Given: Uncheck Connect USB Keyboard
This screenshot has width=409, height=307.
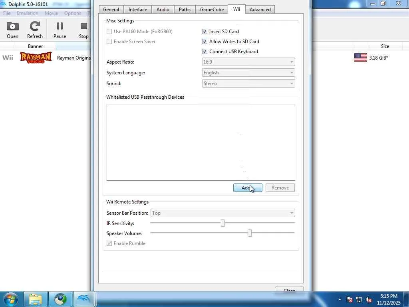Looking at the screenshot, I should (205, 52).
